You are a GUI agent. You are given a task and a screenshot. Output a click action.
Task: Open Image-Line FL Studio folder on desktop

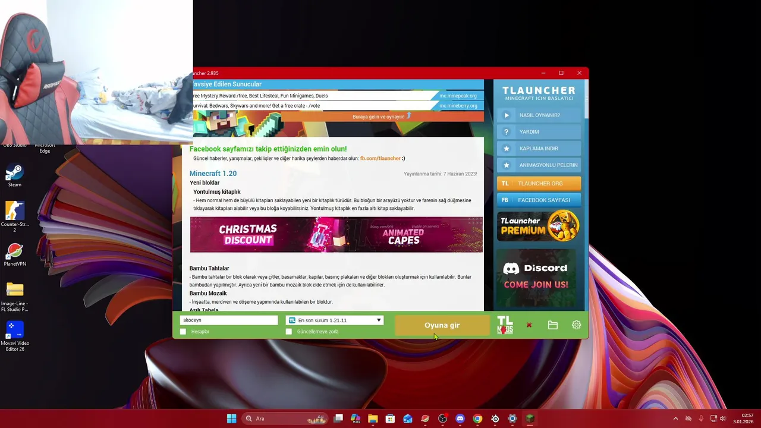tap(15, 297)
